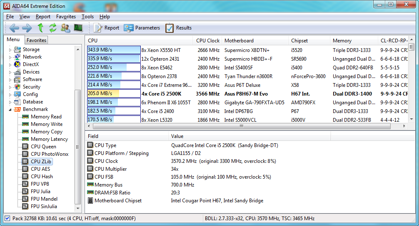
Task: Select the Config tree icon
Action: [x=17, y=94]
